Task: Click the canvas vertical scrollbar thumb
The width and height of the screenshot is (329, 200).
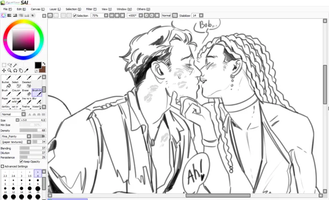Action: pyautogui.click(x=325, y=84)
